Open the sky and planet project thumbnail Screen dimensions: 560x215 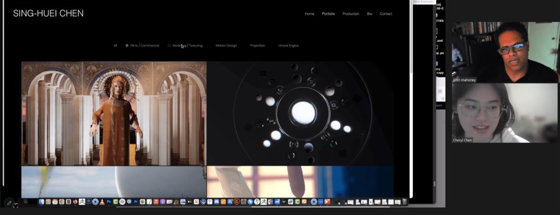[x=114, y=182]
